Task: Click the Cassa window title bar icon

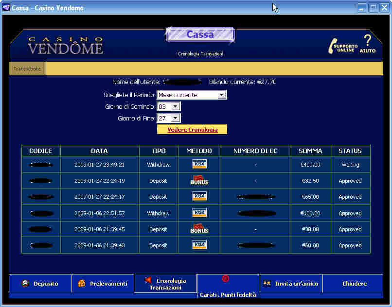Action: coord(6,8)
